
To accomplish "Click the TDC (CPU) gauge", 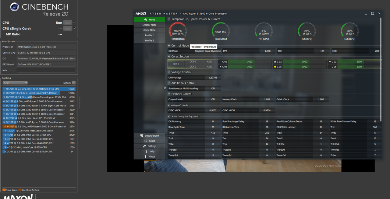I will click(307, 31).
